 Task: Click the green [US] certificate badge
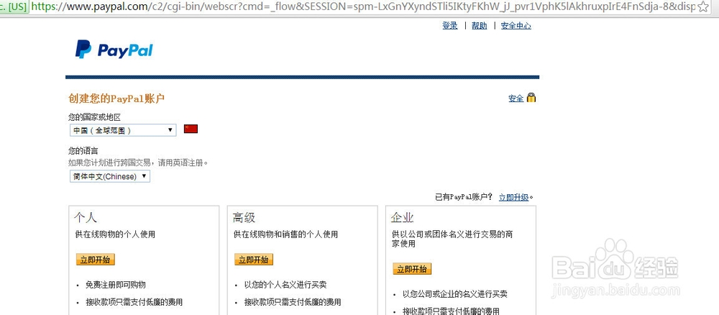(x=14, y=6)
